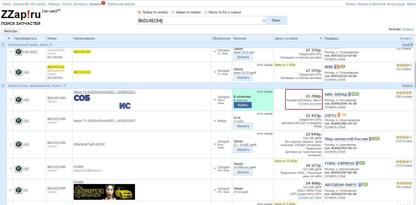Click the Поиск search button
The image size is (416, 205).
pyautogui.click(x=276, y=20)
